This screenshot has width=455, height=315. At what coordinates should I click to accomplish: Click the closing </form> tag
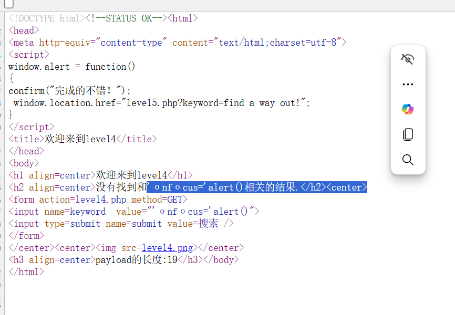click(26, 236)
